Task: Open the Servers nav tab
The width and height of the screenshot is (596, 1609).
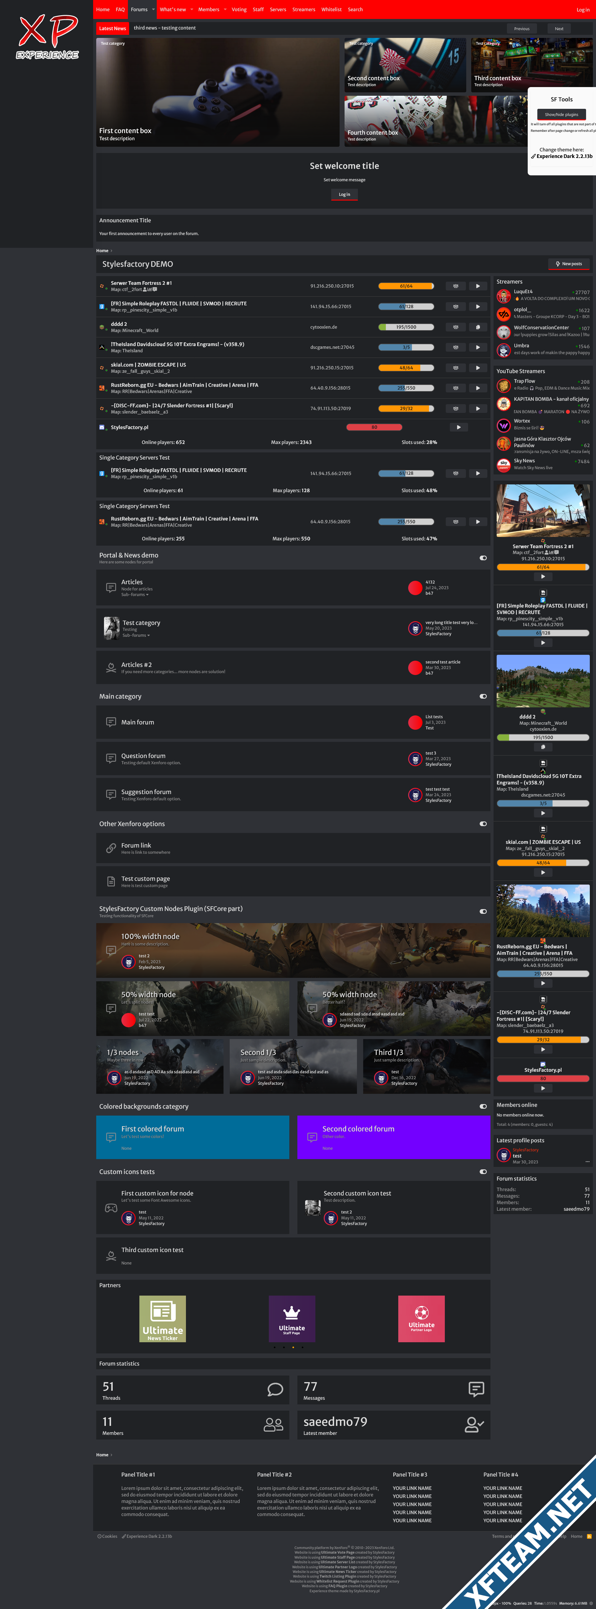Action: (x=278, y=9)
